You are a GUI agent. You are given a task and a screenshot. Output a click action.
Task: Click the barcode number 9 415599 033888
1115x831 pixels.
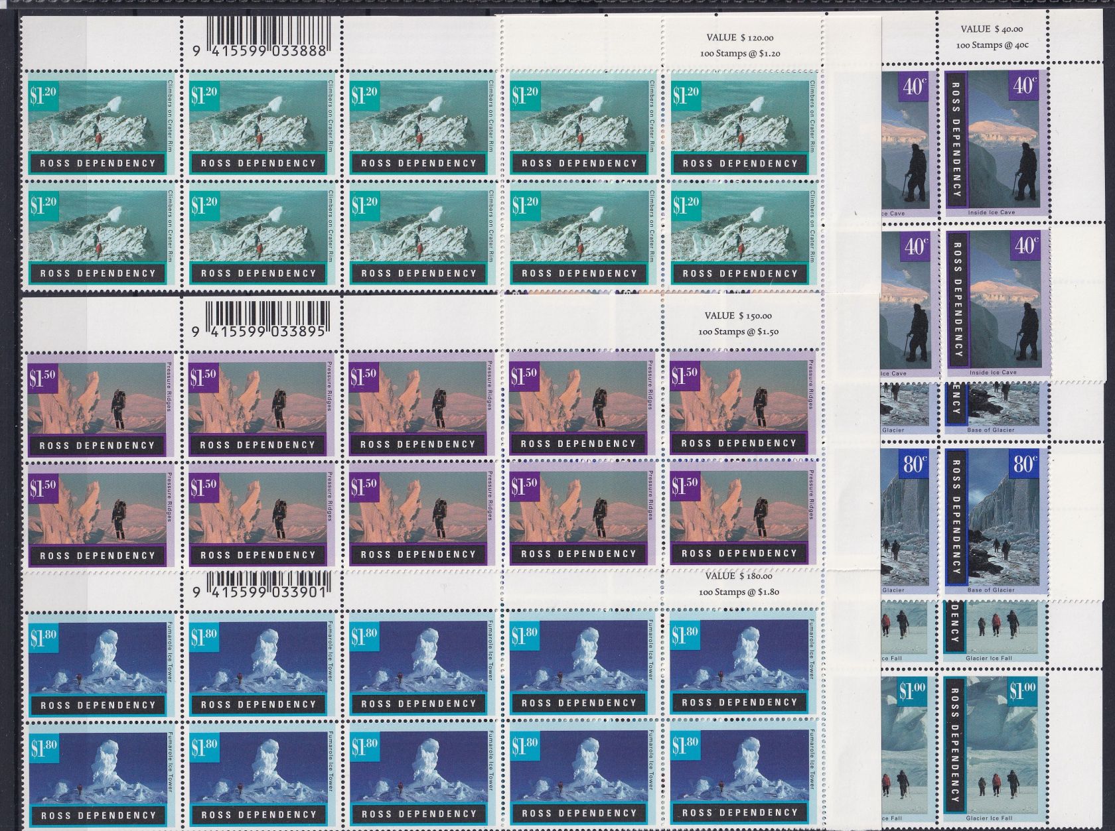pos(259,51)
